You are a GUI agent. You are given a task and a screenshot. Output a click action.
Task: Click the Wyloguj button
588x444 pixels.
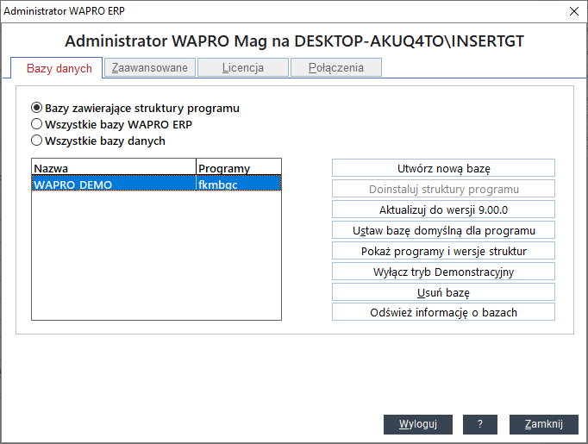click(x=418, y=424)
